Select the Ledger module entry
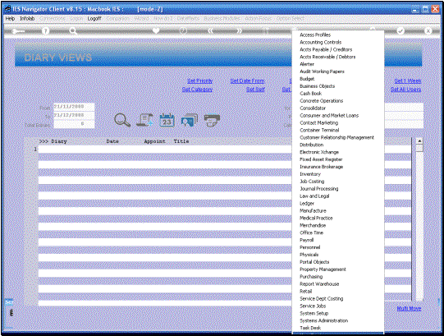The height and width of the screenshot is (336, 444). click(x=307, y=203)
